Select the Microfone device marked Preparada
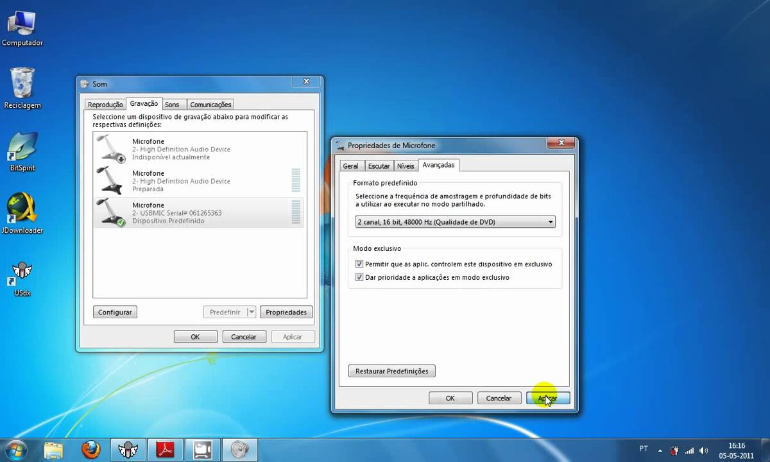Image resolution: width=770 pixels, height=462 pixels. coord(199,181)
